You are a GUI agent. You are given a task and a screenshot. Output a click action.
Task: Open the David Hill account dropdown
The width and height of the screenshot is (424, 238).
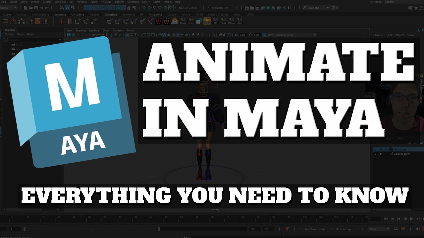pyautogui.click(x=316, y=8)
